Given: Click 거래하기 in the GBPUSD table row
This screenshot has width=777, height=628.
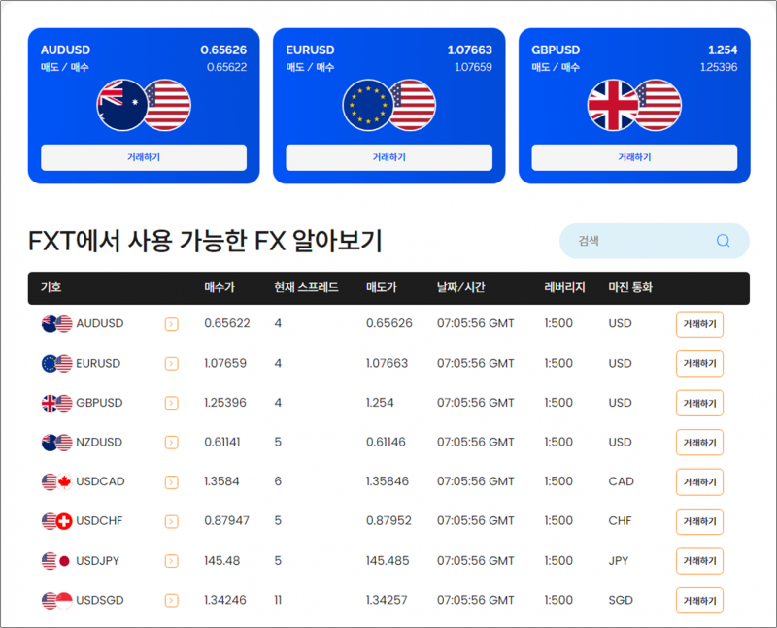Looking at the screenshot, I should (x=699, y=403).
